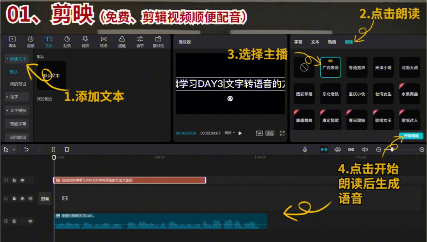Switch to the 动画 animation tab

pos(332,42)
